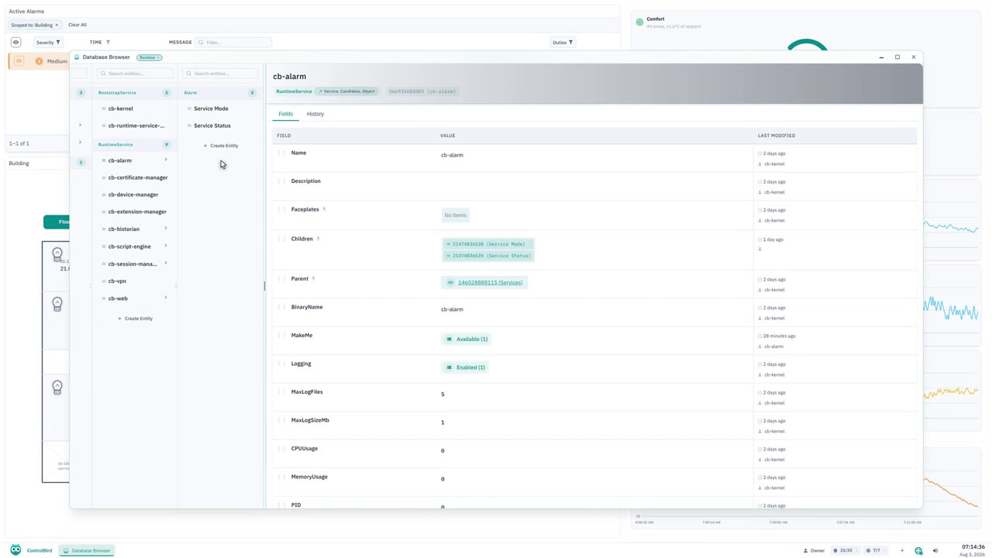Click the globe network icon in taskbar
The image size is (992, 558).
[918, 550]
